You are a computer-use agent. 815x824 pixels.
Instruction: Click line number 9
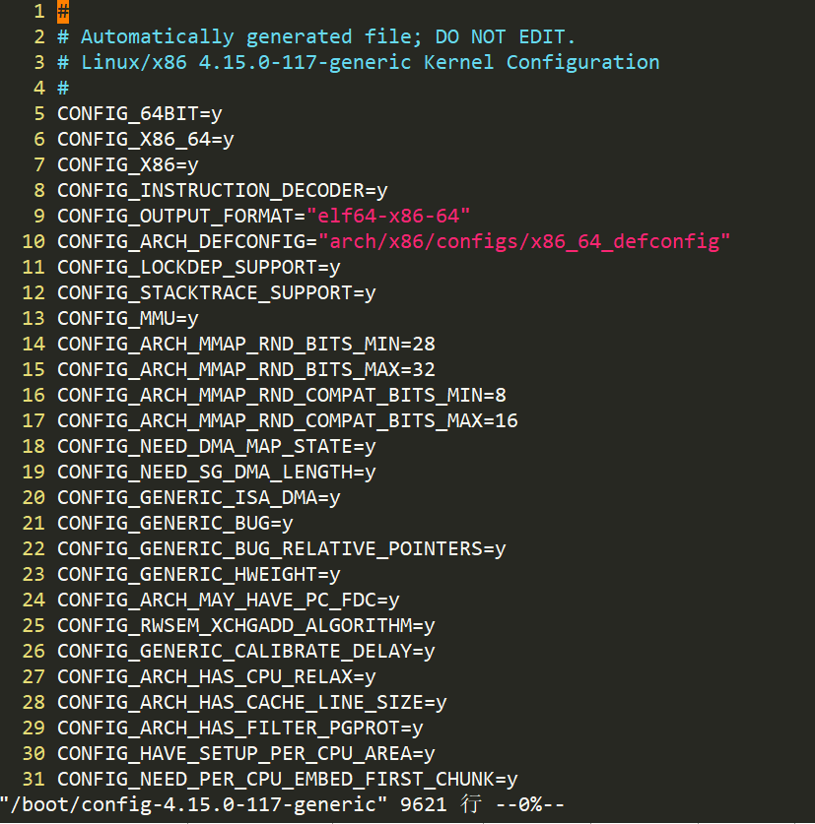[x=37, y=216]
